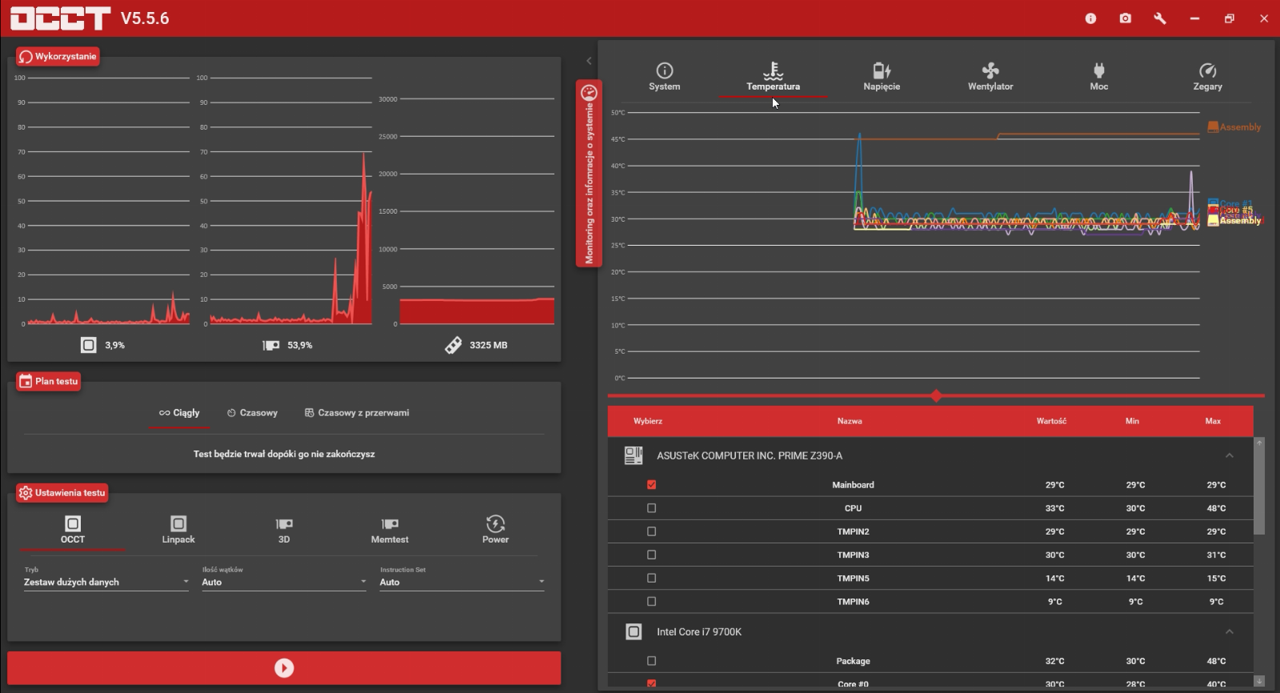Switch to the Temperatura tab

(773, 77)
